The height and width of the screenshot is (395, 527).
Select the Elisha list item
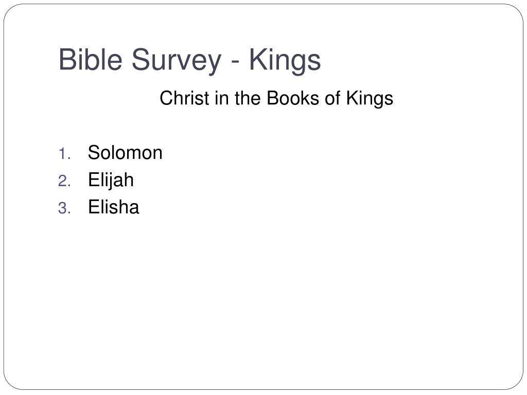point(114,207)
